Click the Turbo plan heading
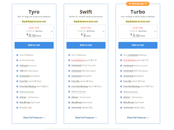 pyautogui.click(x=138, y=12)
